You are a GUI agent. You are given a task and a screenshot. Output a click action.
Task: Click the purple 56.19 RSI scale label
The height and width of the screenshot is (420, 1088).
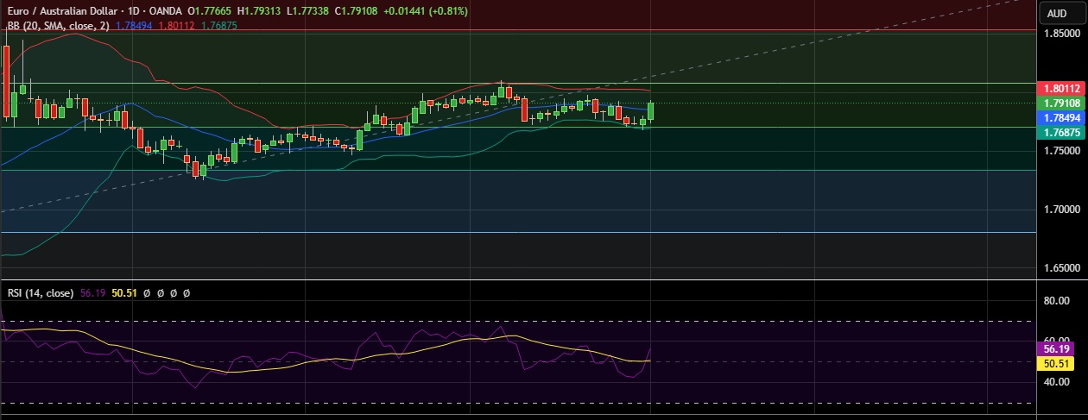pyautogui.click(x=1058, y=349)
